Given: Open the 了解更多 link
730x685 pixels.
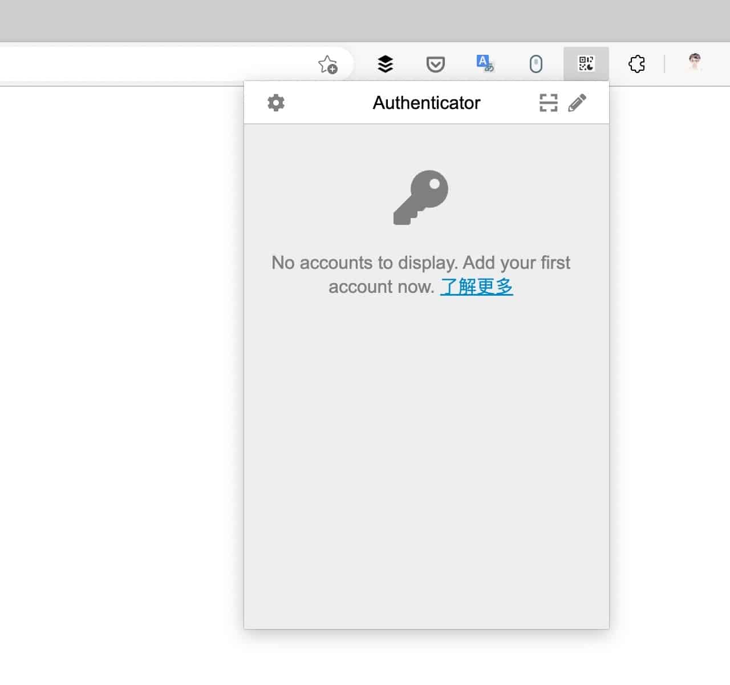Looking at the screenshot, I should pyautogui.click(x=477, y=287).
